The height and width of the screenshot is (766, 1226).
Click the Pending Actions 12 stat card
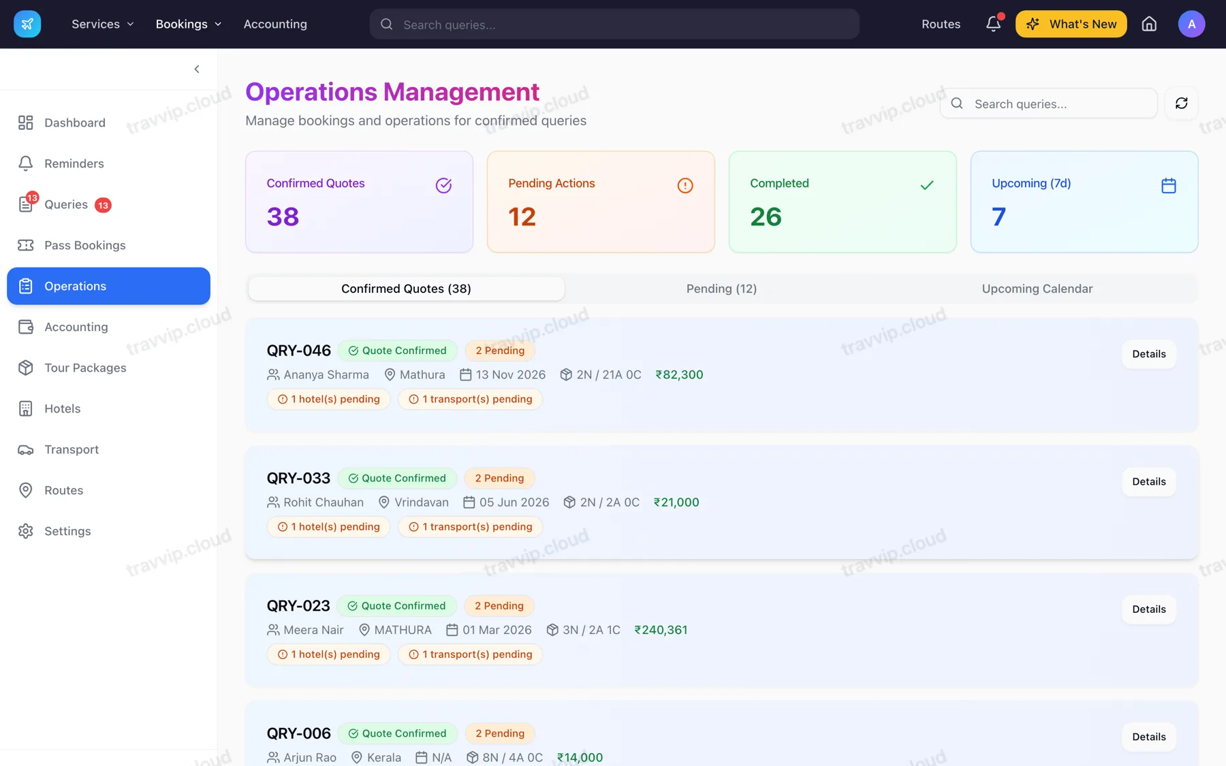601,202
